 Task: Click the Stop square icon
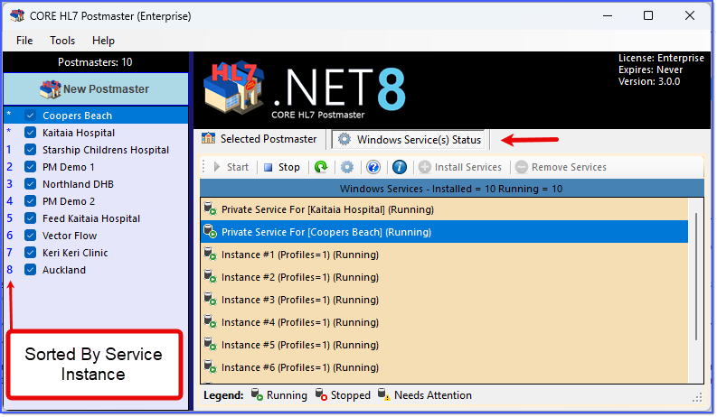tap(268, 168)
